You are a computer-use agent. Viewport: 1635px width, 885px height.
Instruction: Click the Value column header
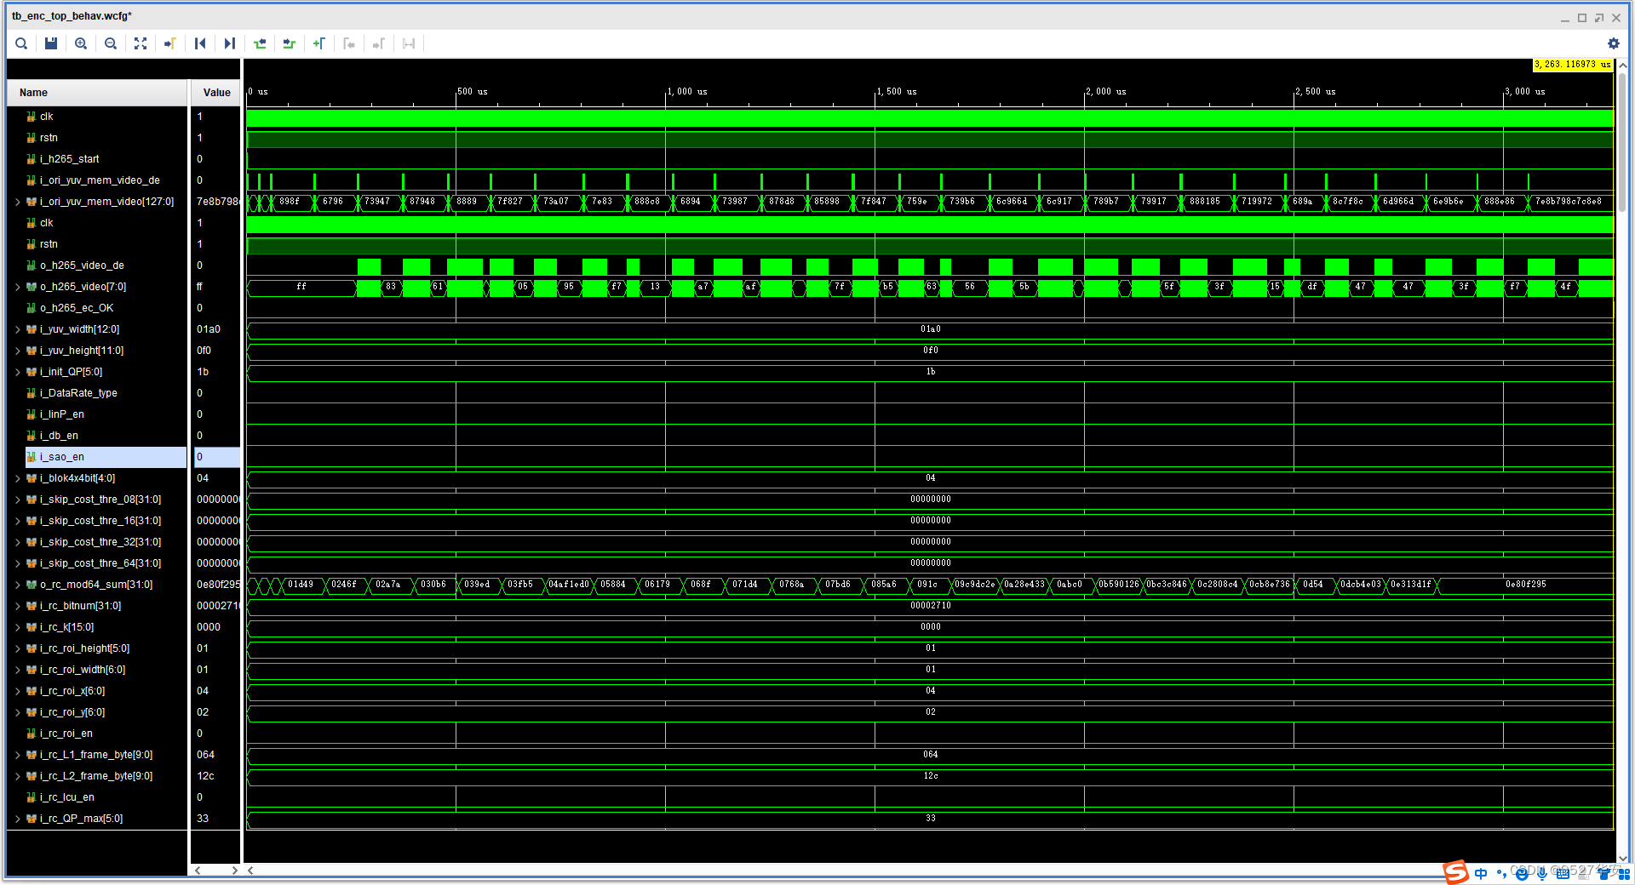tap(216, 93)
